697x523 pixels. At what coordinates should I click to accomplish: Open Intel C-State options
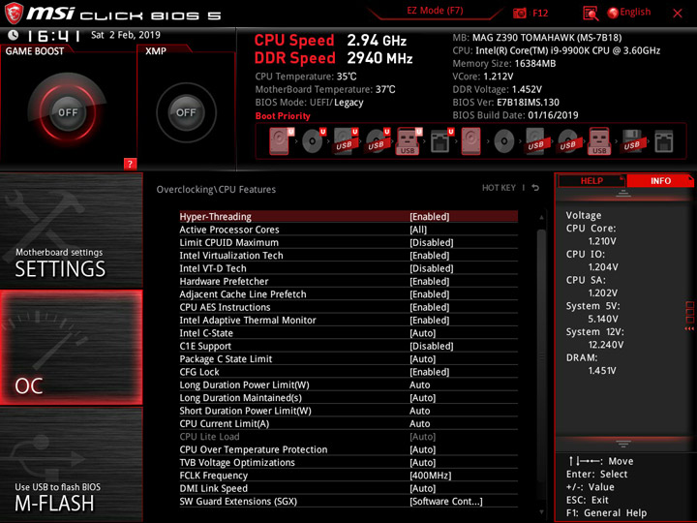pyautogui.click(x=348, y=332)
